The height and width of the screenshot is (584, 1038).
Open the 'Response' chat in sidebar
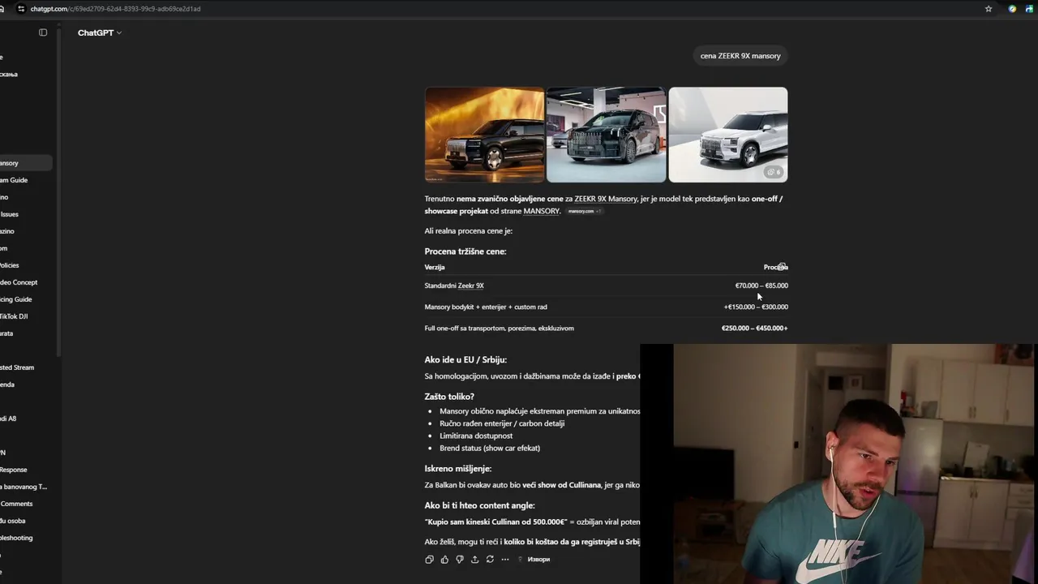pos(24,470)
